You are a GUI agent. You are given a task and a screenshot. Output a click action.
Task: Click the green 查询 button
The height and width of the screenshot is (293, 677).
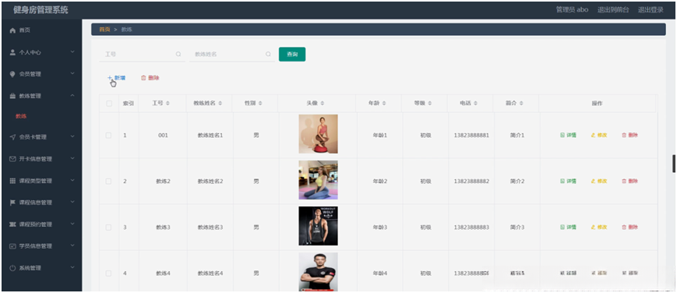click(x=292, y=54)
